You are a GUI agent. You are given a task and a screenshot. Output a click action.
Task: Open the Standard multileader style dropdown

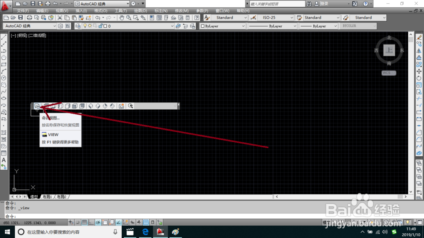tap(368, 17)
